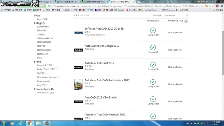Screen dimensions: 224x126
Task: Open the Autodesk AutoCAD 2012 product link
Action: point(100,63)
